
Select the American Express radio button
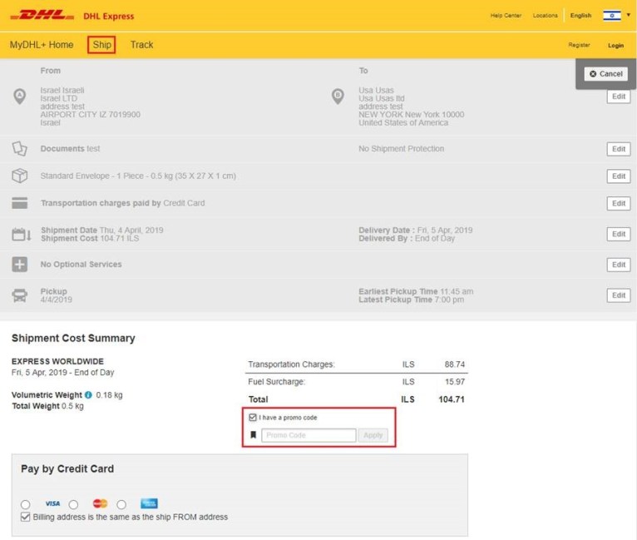coord(121,505)
